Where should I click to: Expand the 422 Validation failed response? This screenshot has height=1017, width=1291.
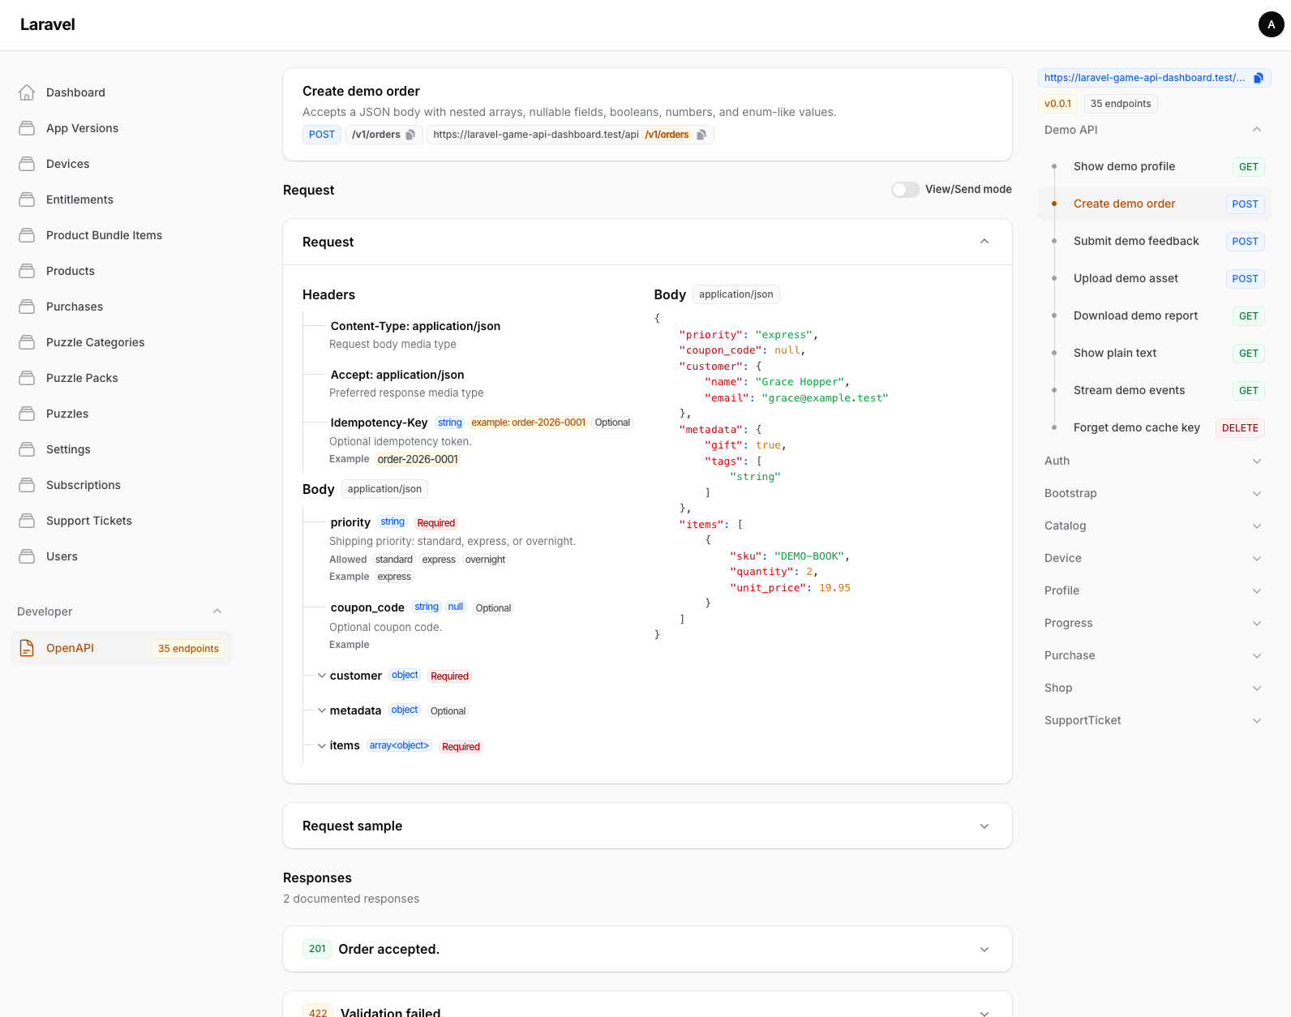coord(984,1012)
